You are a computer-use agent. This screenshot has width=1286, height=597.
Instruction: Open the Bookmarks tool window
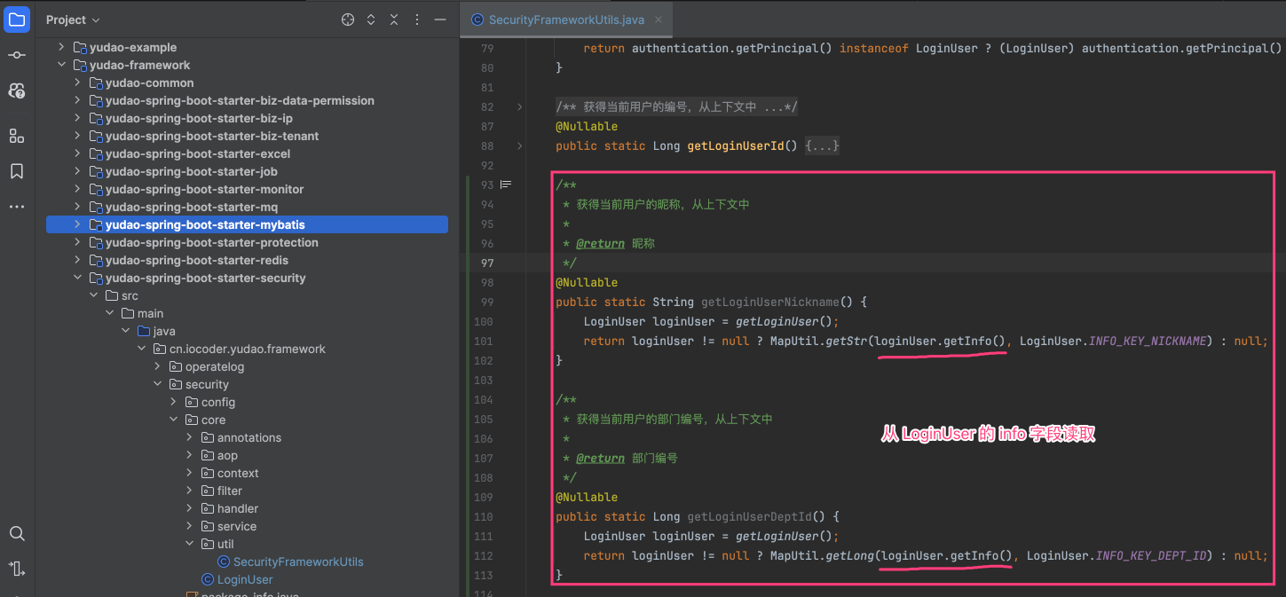pyautogui.click(x=17, y=171)
